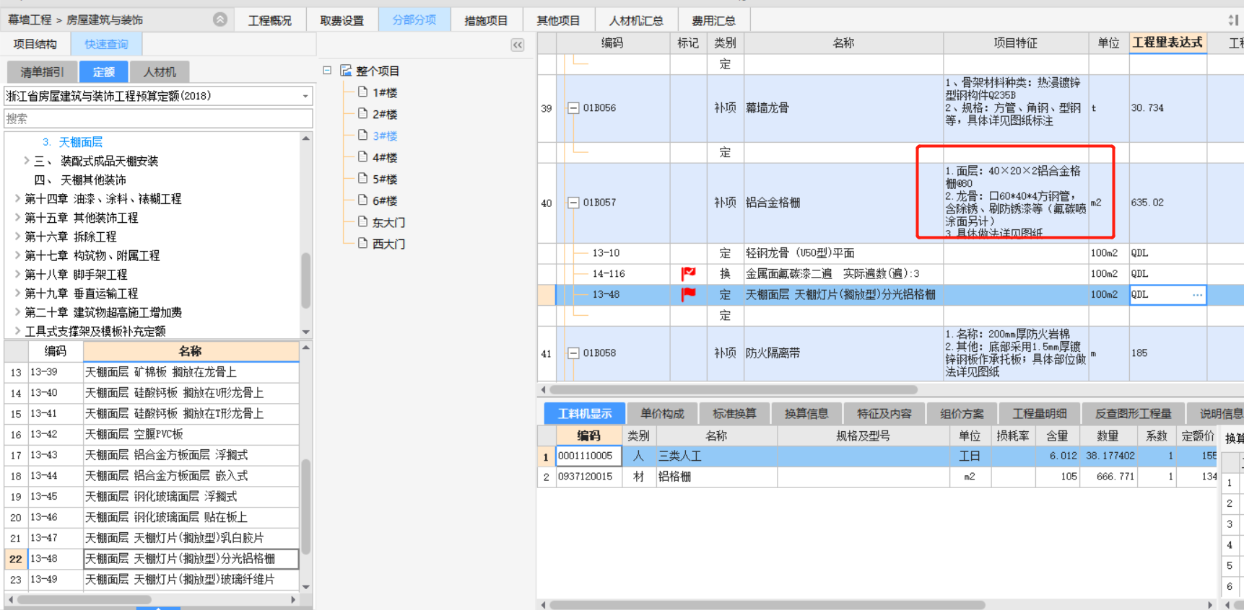This screenshot has height=610, width=1244.
Task: Click ellipsis button in QDL cell
Action: tap(1197, 294)
